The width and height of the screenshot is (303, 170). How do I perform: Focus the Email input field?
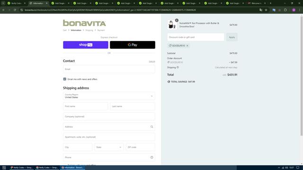[109, 69]
